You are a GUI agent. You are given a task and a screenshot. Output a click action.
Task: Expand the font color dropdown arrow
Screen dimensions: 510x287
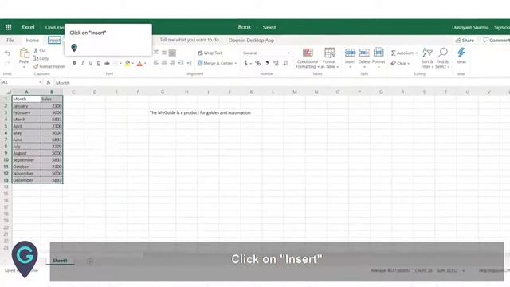145,64
